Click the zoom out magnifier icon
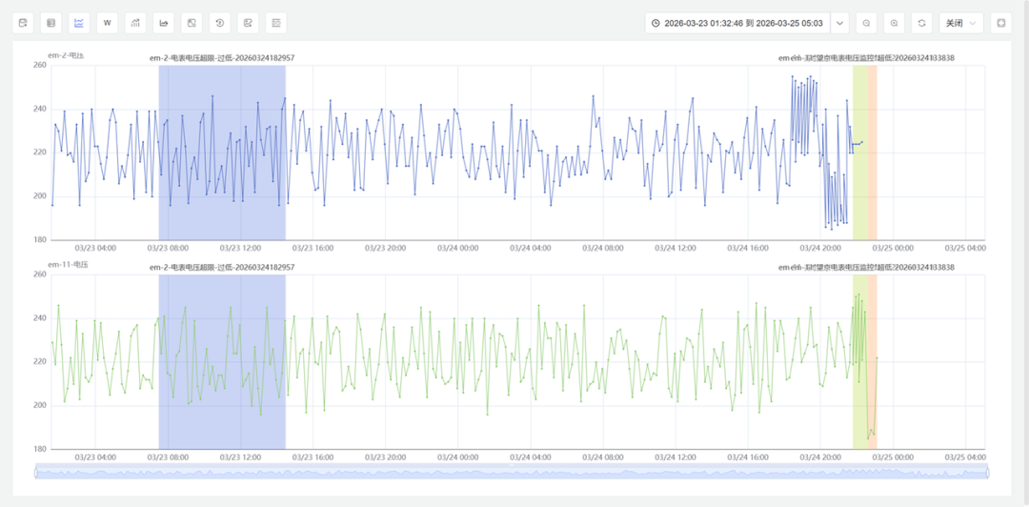This screenshot has height=507, width=1029. (866, 23)
